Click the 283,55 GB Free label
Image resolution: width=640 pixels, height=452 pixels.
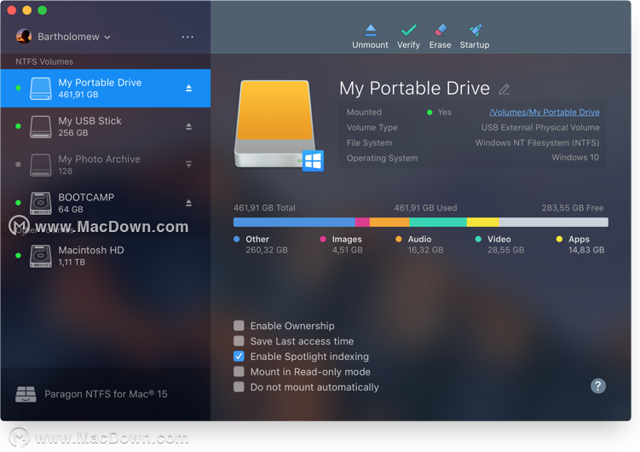pyautogui.click(x=572, y=208)
